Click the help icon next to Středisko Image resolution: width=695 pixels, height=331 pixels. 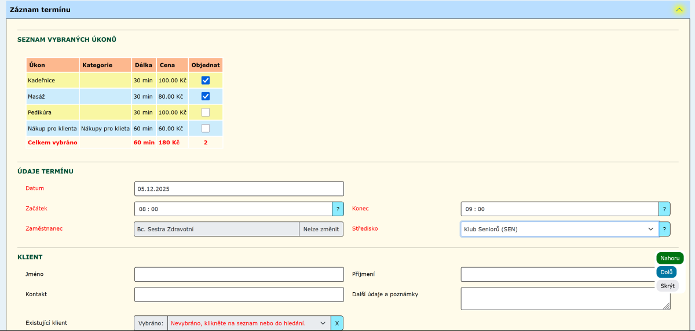click(x=664, y=229)
